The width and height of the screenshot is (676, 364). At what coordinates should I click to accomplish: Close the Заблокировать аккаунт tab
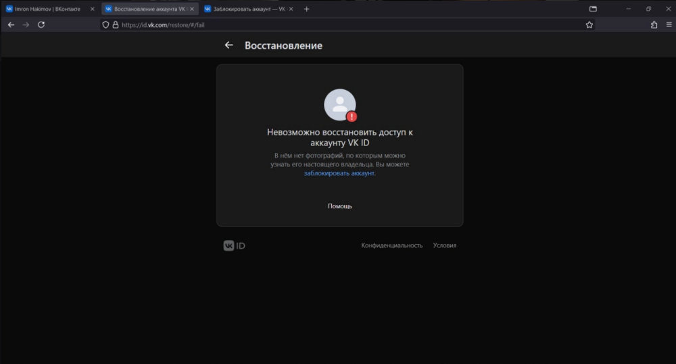coord(291,9)
